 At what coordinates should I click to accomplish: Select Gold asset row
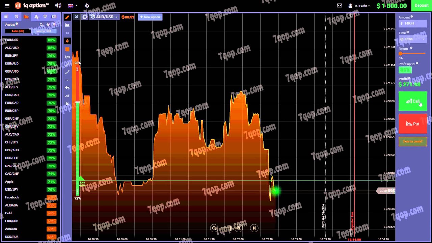pos(30,213)
